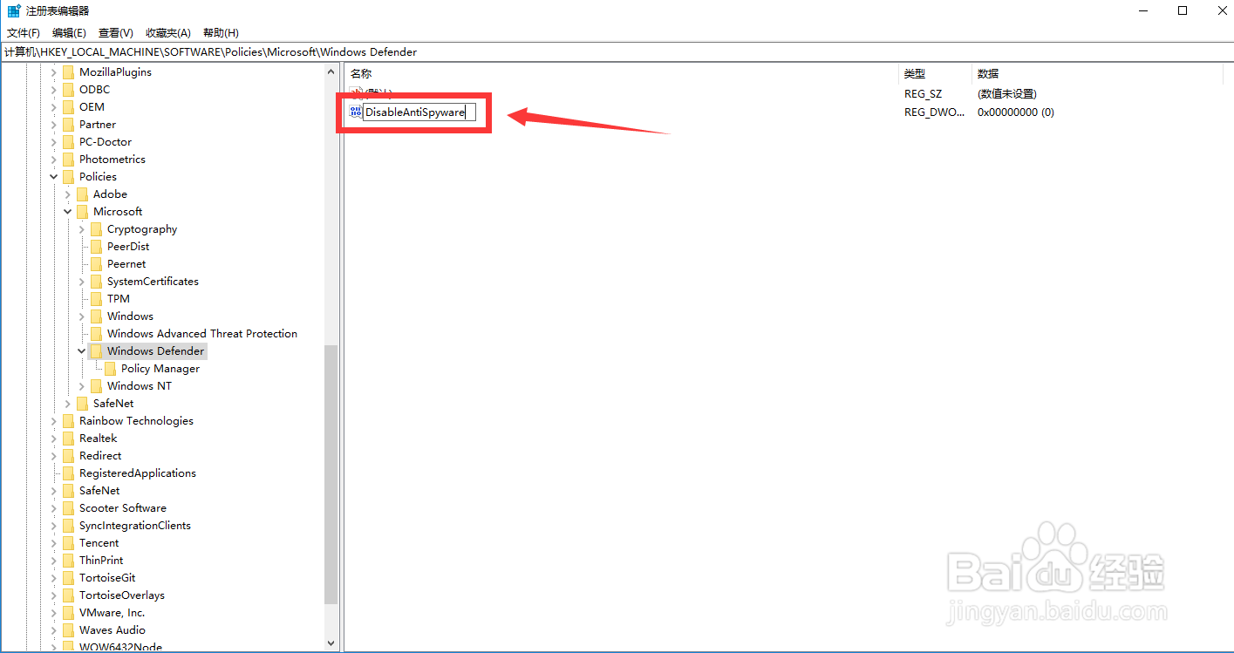
Task: Click the Windows NT folder icon
Action: (x=96, y=385)
